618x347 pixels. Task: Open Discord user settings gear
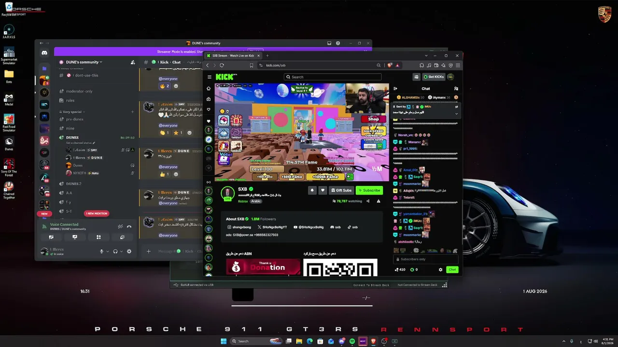click(x=129, y=251)
